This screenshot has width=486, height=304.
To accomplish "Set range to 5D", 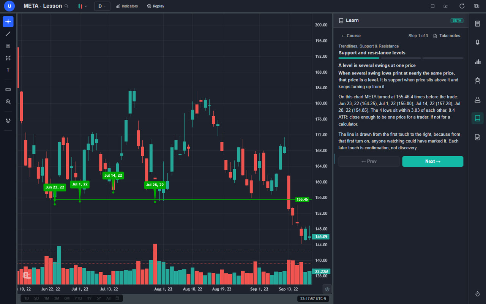I will click(x=36, y=298).
